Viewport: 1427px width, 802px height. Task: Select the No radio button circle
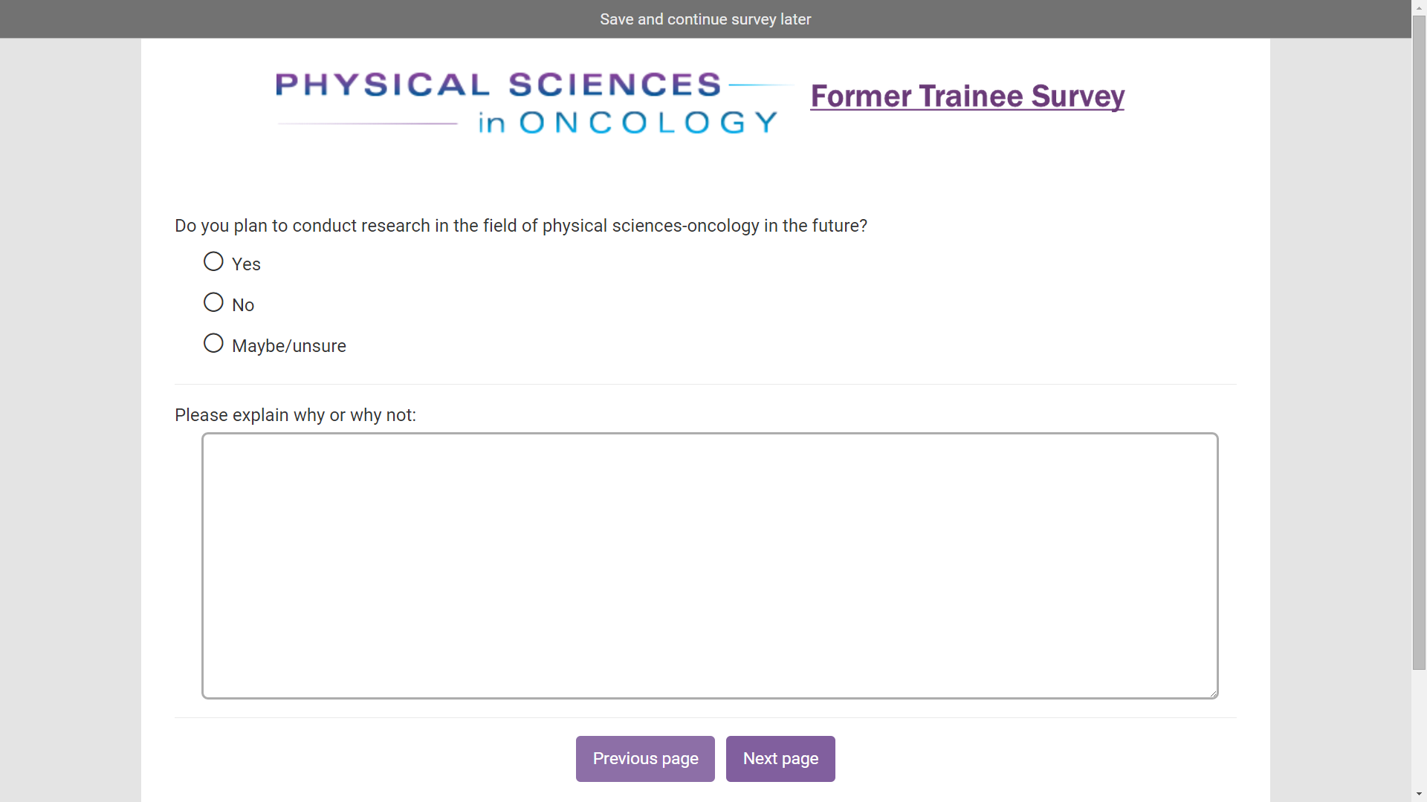click(x=213, y=302)
